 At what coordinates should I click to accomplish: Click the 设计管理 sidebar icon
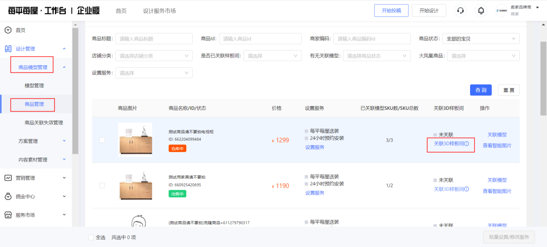click(8, 49)
